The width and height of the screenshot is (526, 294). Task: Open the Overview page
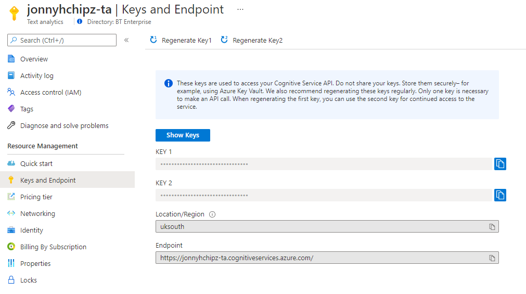(x=34, y=59)
